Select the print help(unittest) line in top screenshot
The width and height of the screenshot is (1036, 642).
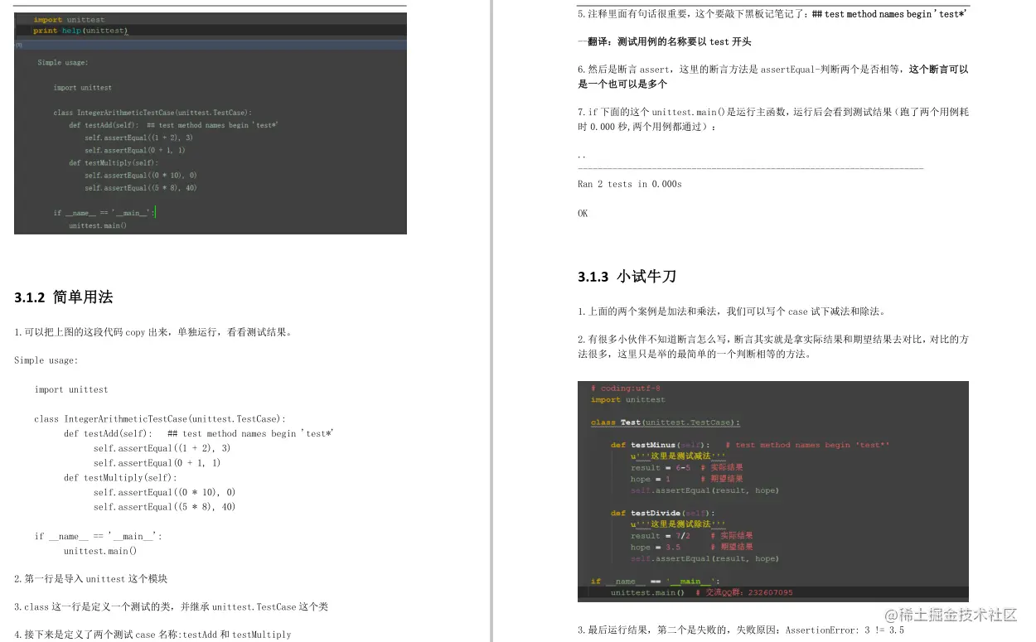79,31
